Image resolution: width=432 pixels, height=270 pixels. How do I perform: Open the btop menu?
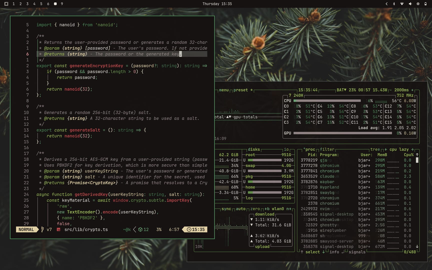point(224,90)
